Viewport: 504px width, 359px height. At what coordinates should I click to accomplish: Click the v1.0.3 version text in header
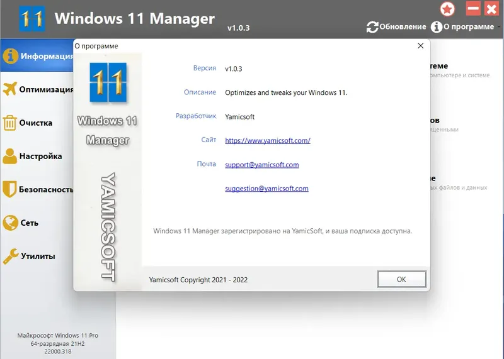pyautogui.click(x=239, y=28)
